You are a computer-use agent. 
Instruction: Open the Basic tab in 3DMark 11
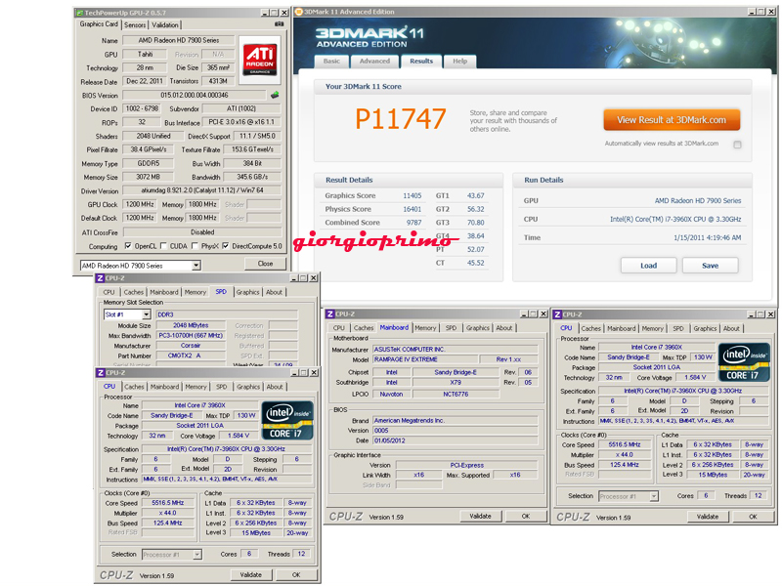click(331, 62)
